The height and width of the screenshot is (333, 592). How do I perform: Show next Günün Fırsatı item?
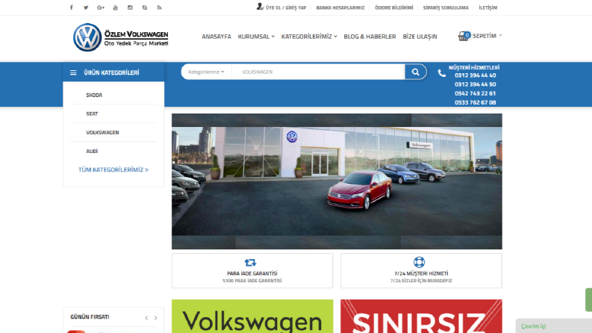click(155, 318)
